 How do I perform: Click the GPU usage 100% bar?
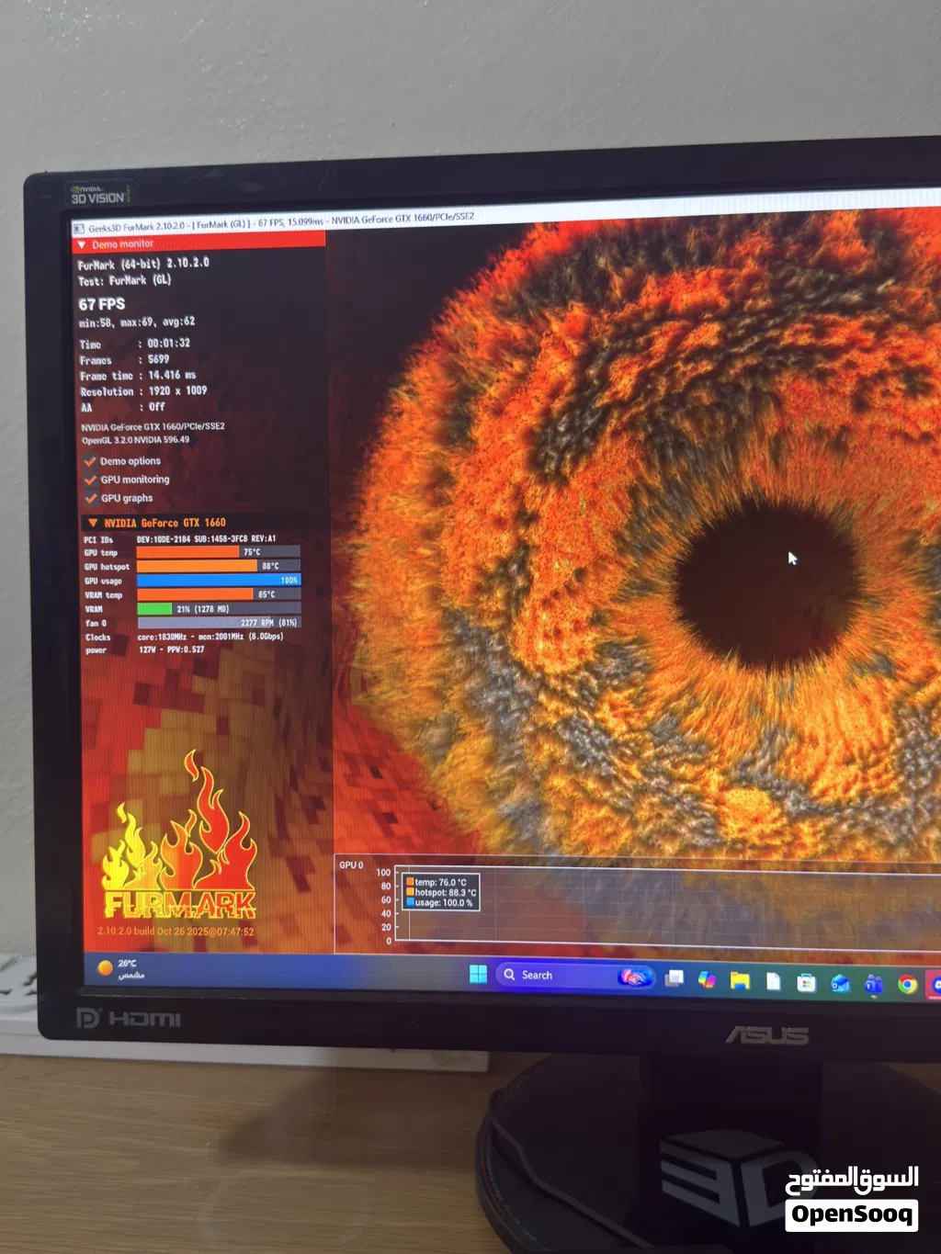click(x=219, y=580)
